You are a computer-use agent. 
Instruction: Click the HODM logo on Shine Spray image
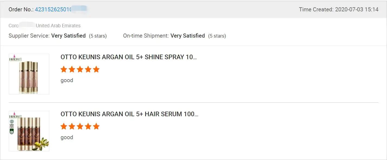click(14, 59)
